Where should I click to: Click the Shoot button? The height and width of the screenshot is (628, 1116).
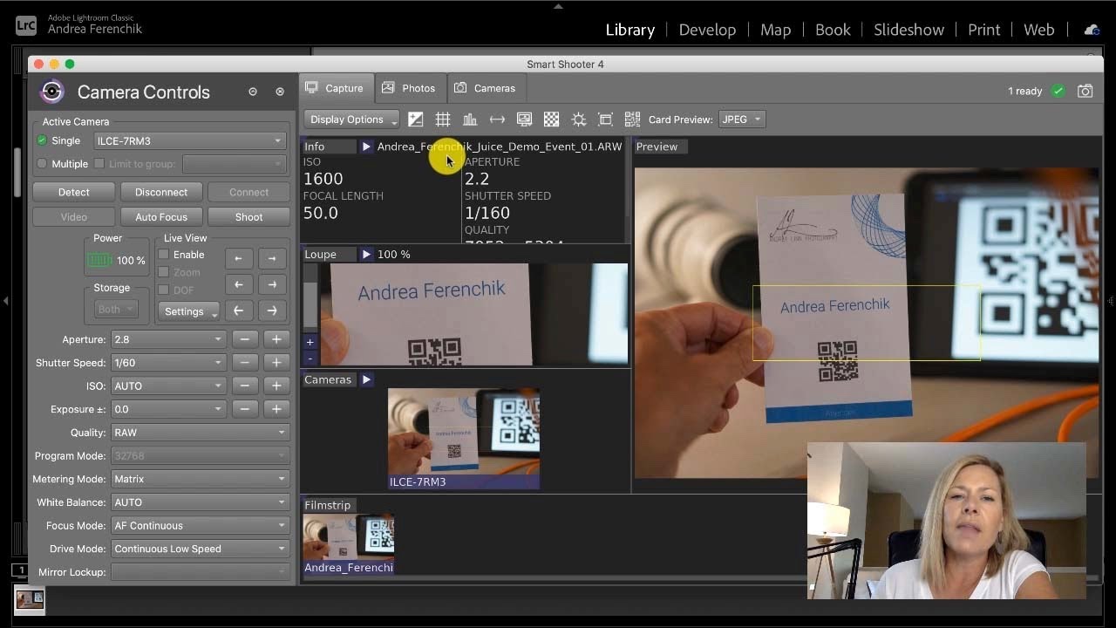248,217
